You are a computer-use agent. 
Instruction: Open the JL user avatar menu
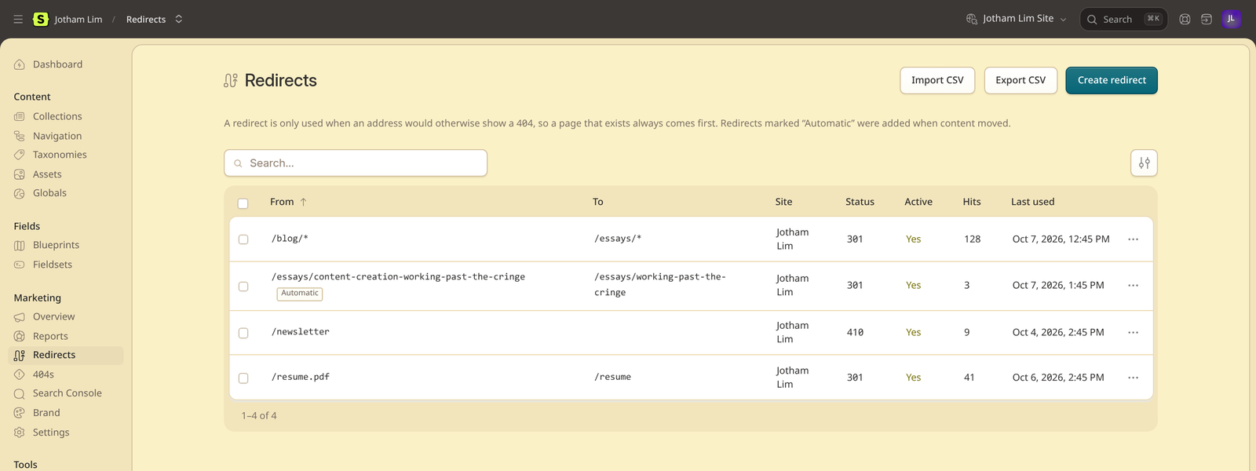point(1231,19)
